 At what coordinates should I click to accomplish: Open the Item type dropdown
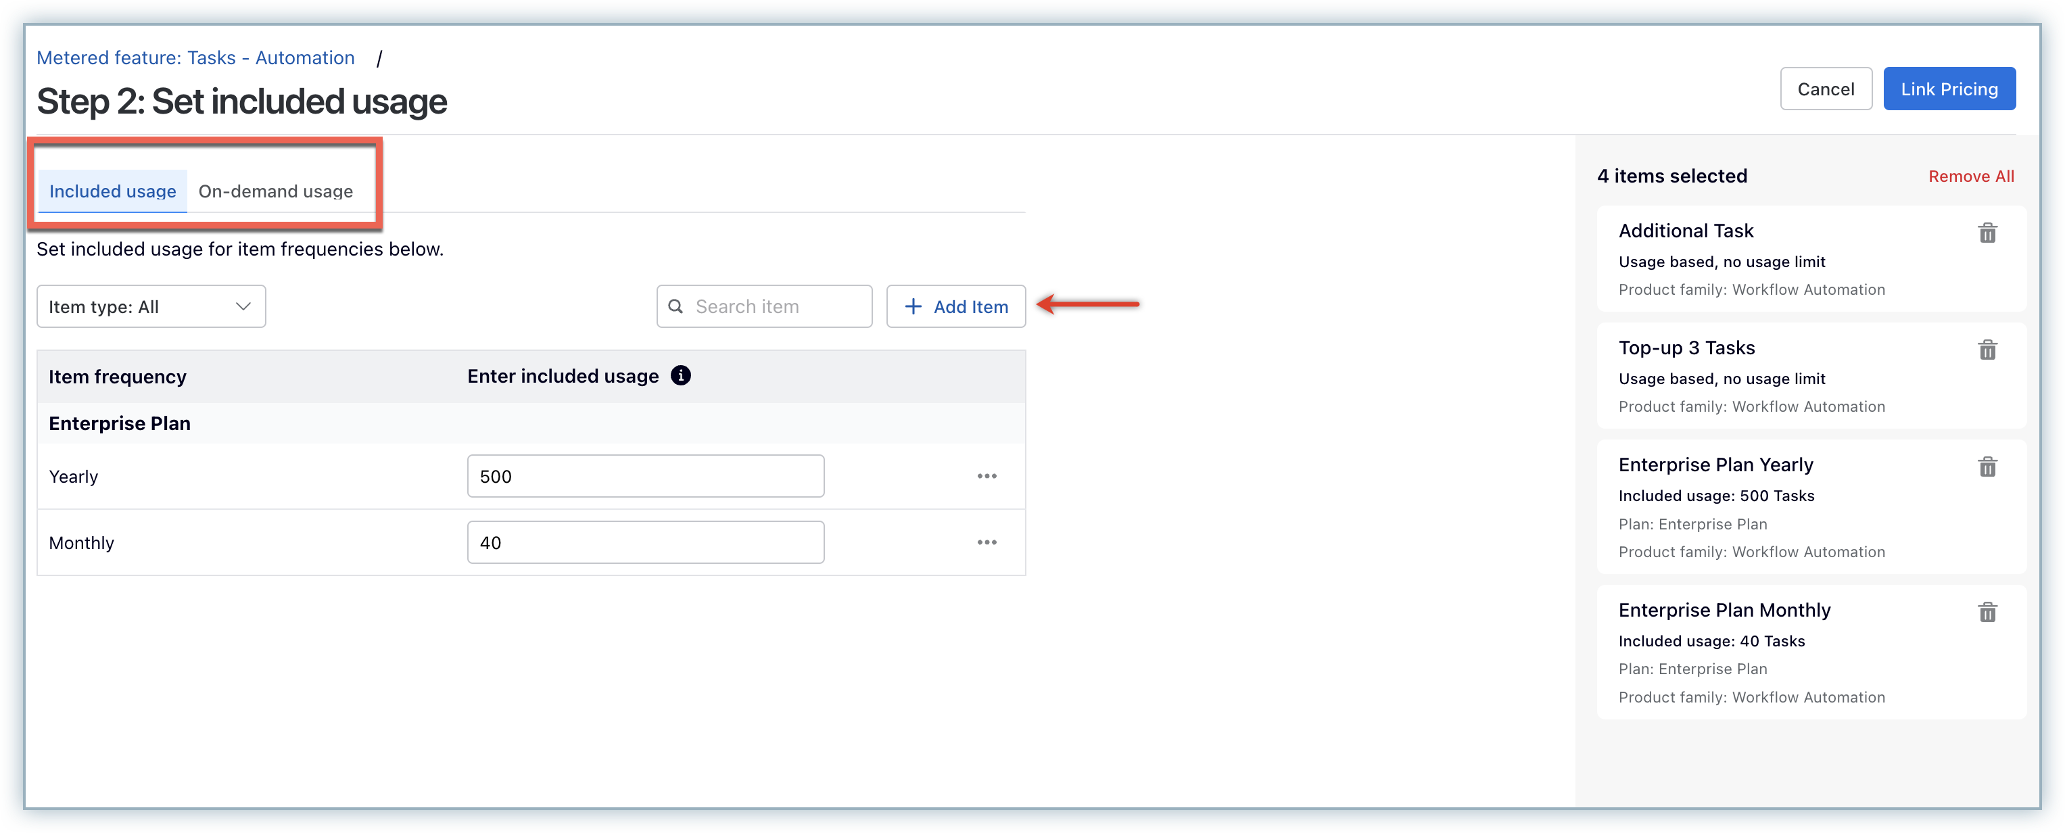(x=151, y=306)
